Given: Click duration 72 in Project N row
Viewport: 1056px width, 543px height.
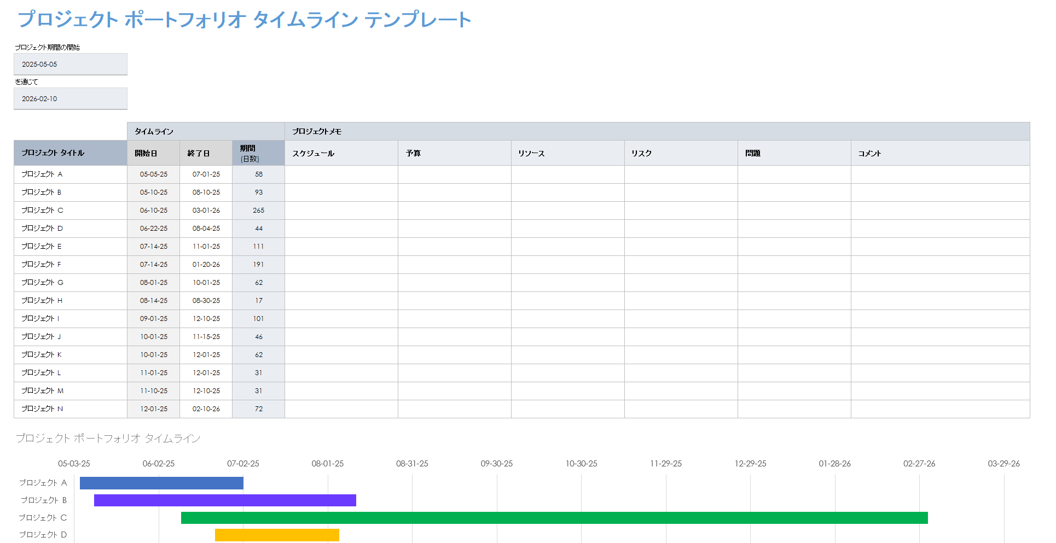Looking at the screenshot, I should click(x=258, y=409).
